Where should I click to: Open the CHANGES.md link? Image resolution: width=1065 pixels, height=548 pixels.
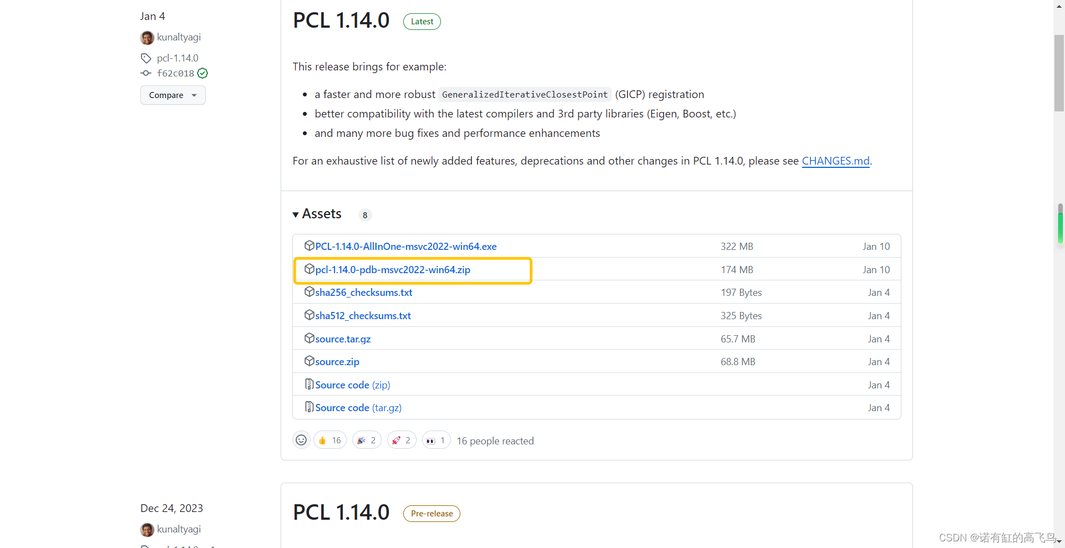(x=836, y=161)
